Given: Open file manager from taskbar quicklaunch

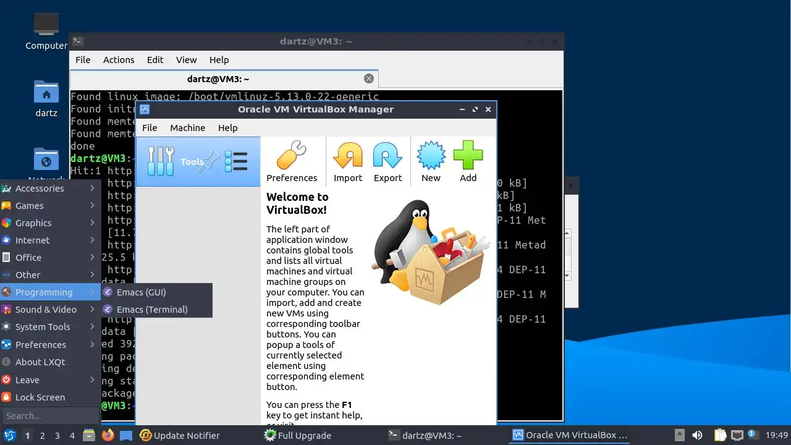Looking at the screenshot, I should [89, 435].
